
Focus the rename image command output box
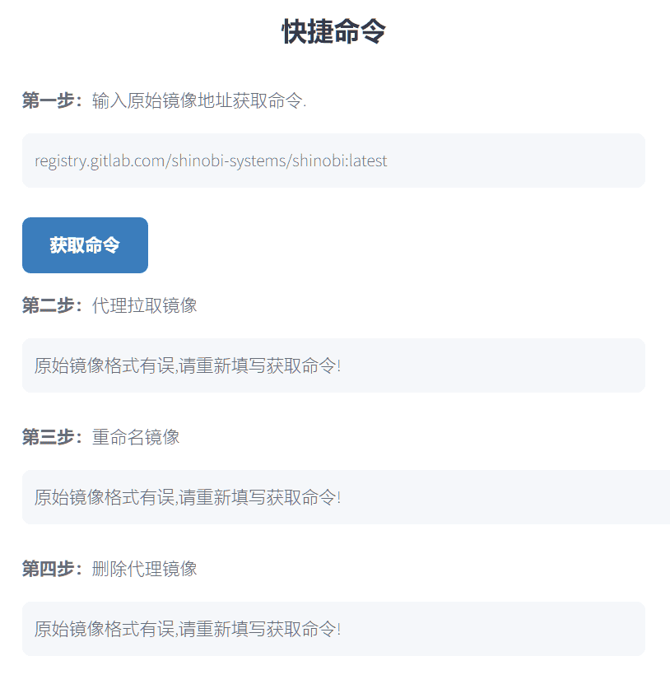click(346, 497)
